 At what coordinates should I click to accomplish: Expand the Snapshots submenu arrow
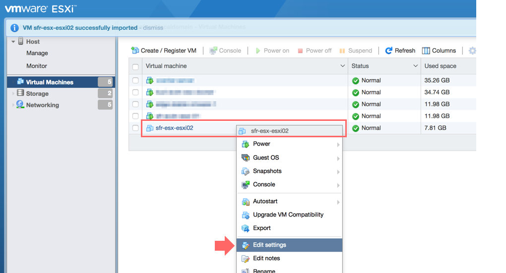(x=338, y=172)
